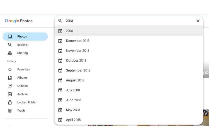Select the 2018 year suggestion
This screenshot has height=139, width=209.
click(x=69, y=31)
